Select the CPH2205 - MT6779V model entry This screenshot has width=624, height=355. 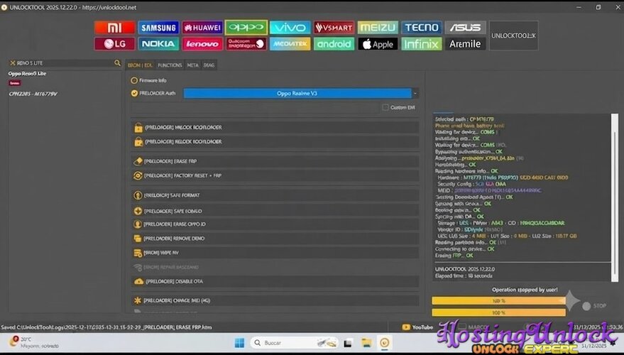(33, 94)
